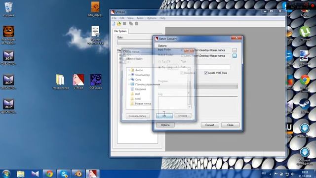The width and height of the screenshot is (316, 178).
Task: Select the Google Chrome desktop icon
Action: click(305, 83)
